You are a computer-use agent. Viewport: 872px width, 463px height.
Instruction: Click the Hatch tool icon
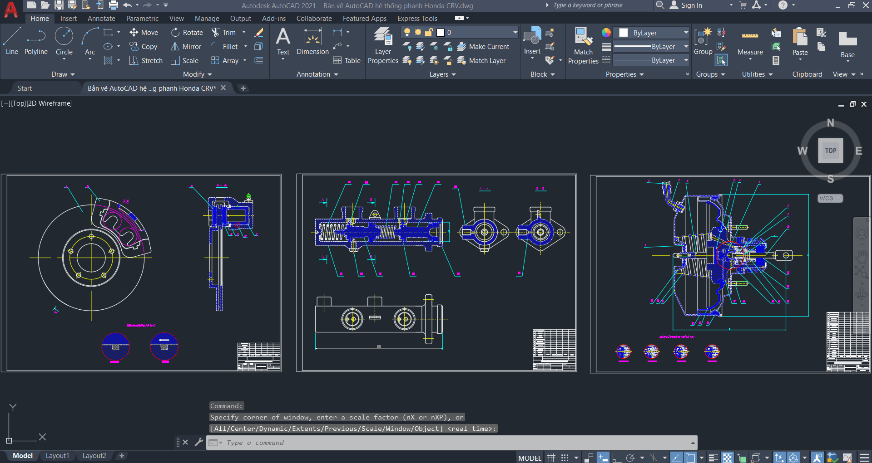(108, 61)
